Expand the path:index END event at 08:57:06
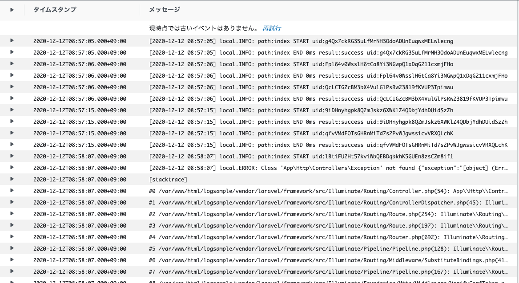This screenshot has height=283, width=519. tap(12, 75)
